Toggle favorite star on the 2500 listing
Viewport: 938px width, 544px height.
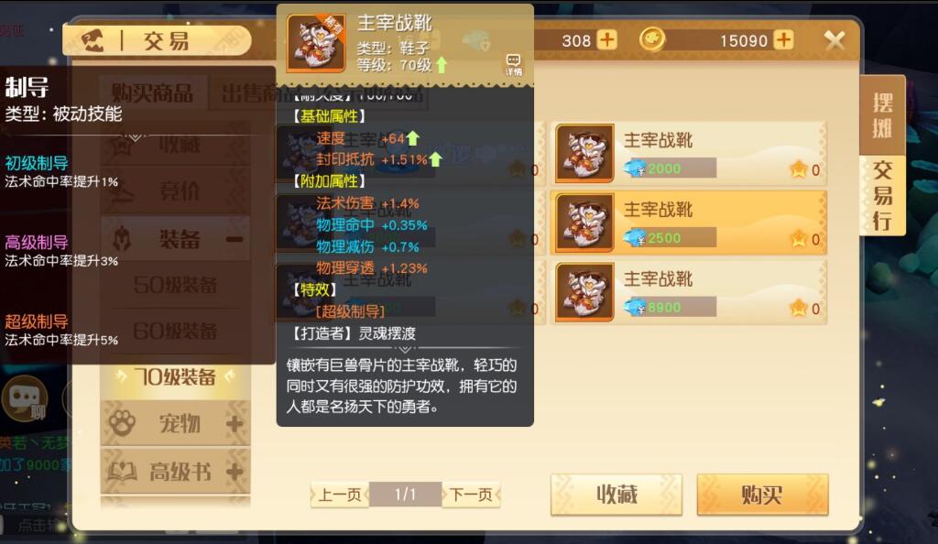click(799, 239)
